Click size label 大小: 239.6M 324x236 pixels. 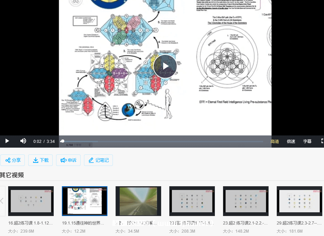(21, 231)
